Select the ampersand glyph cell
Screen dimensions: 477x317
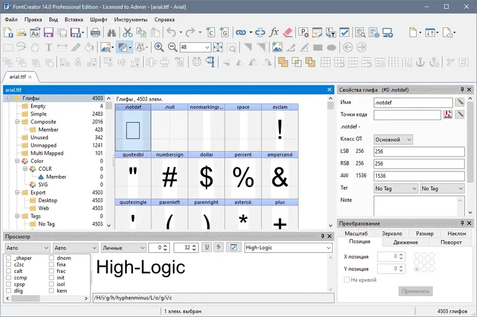280,175
